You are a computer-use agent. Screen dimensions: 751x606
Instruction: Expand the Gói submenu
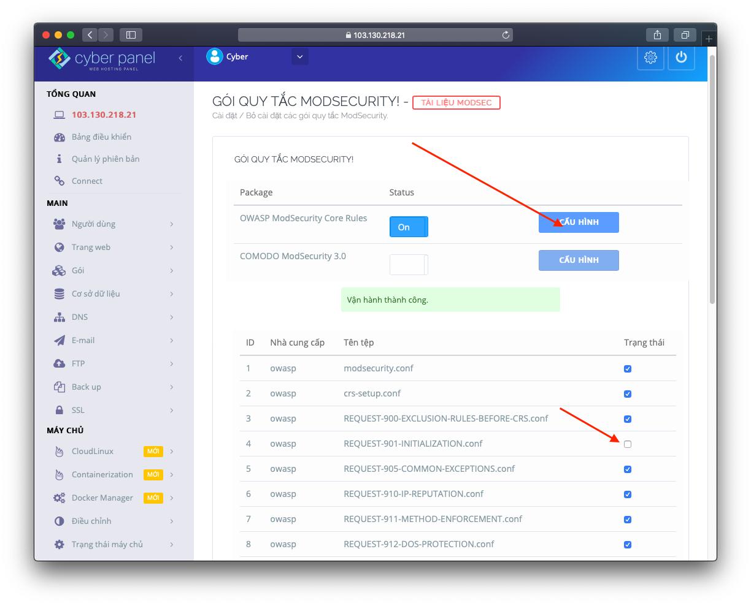[x=172, y=271]
